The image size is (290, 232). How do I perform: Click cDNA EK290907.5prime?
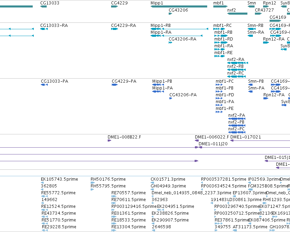tap(170, 220)
